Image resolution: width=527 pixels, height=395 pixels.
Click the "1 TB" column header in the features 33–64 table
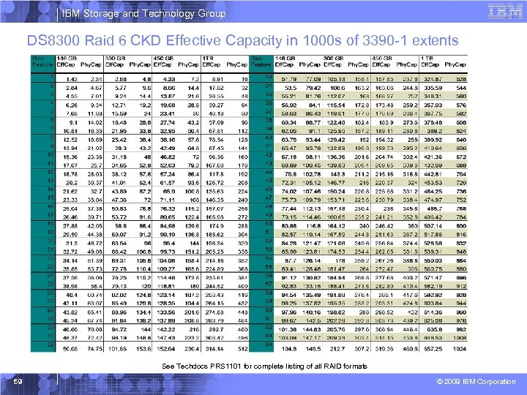click(427, 59)
